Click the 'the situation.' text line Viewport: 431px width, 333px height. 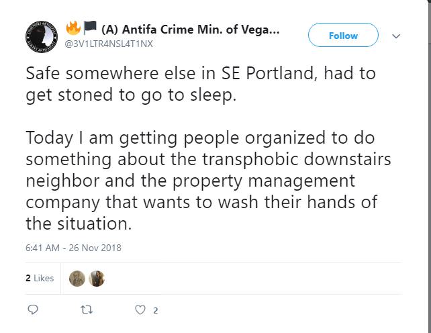[x=79, y=224]
